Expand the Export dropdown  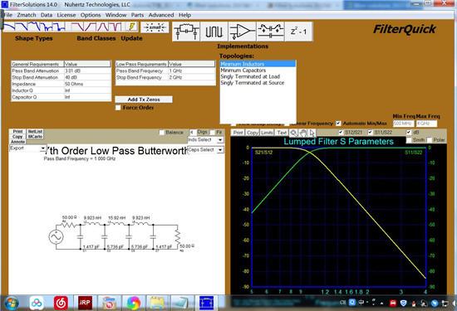(28, 148)
